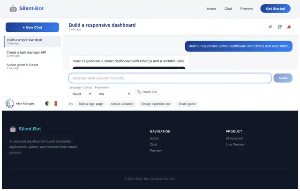Click the save chat icon in header
Screen dimensions: 300x191
[x=279, y=27]
